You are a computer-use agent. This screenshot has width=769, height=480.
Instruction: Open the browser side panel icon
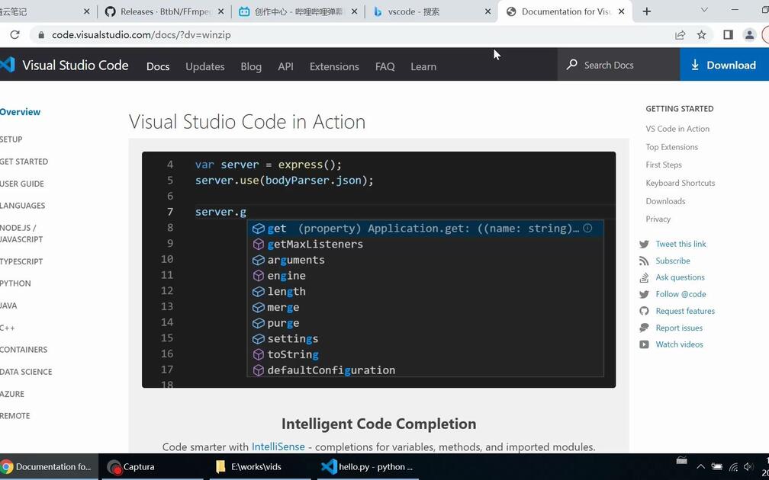(728, 35)
